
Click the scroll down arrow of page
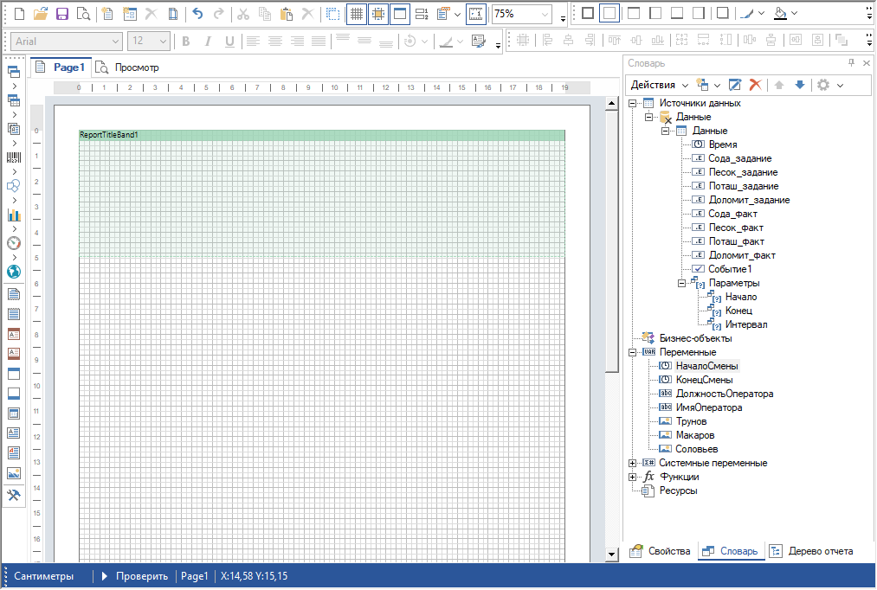(611, 555)
